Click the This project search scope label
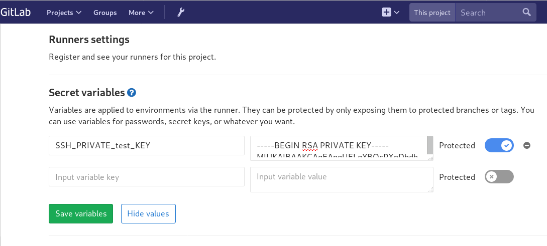547x246 pixels. [432, 13]
